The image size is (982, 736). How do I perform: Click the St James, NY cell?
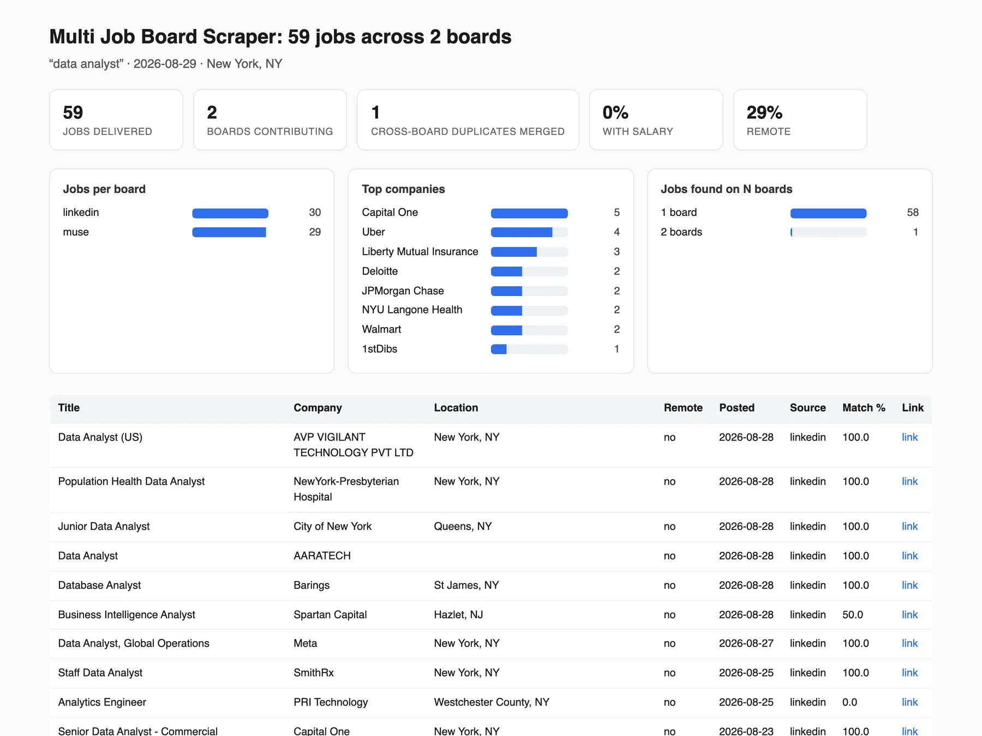(466, 585)
